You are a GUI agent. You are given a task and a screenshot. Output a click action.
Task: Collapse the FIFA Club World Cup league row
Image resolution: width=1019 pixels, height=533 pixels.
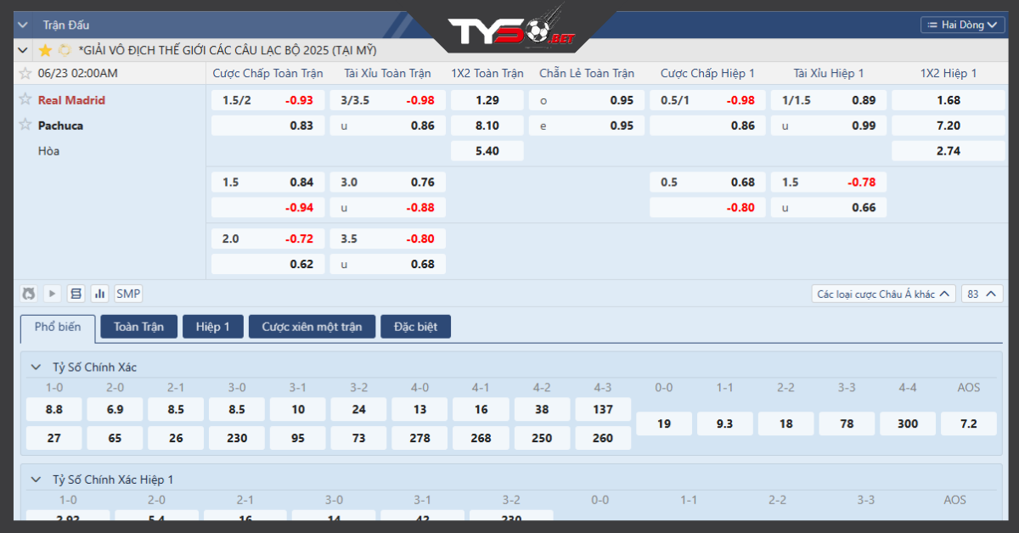click(24, 50)
